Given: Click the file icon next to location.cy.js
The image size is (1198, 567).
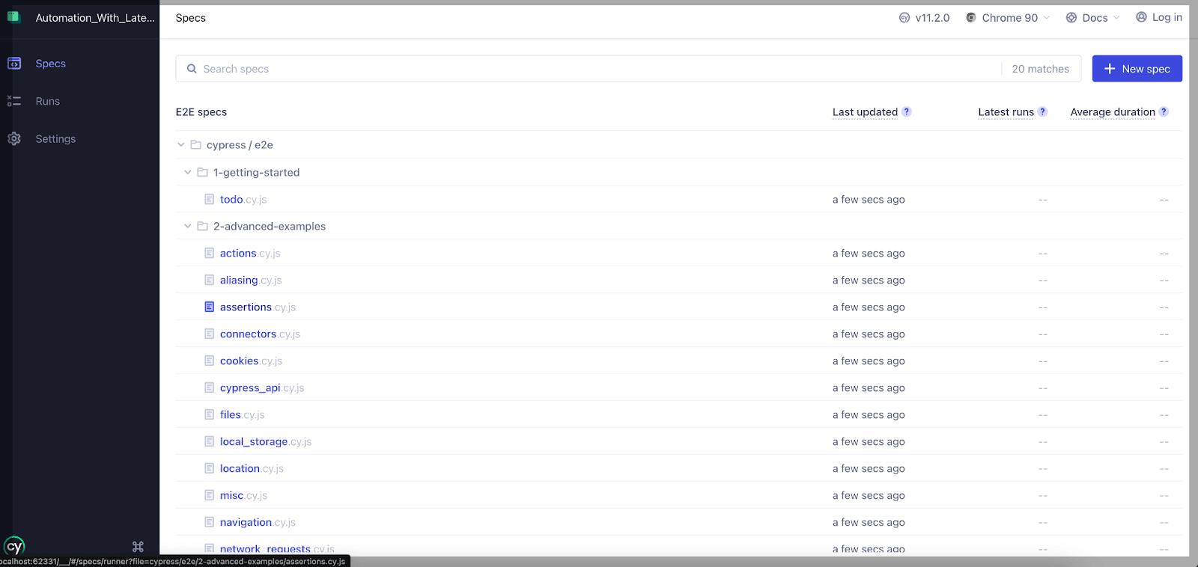Looking at the screenshot, I should click(210, 468).
